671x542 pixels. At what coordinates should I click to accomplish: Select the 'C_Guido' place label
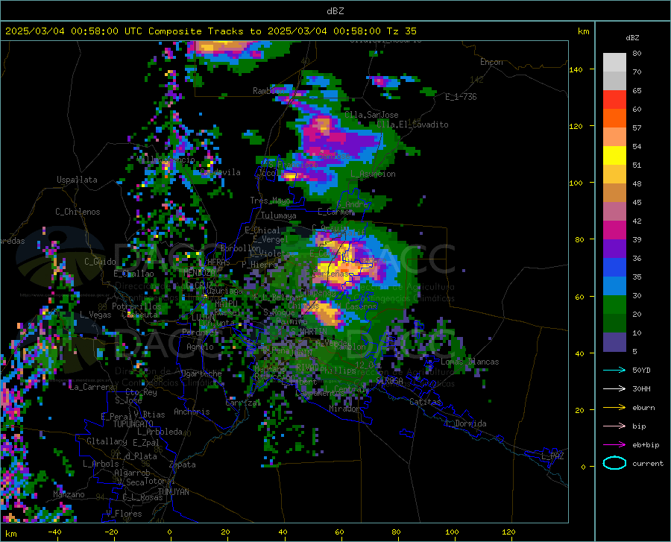pos(100,262)
